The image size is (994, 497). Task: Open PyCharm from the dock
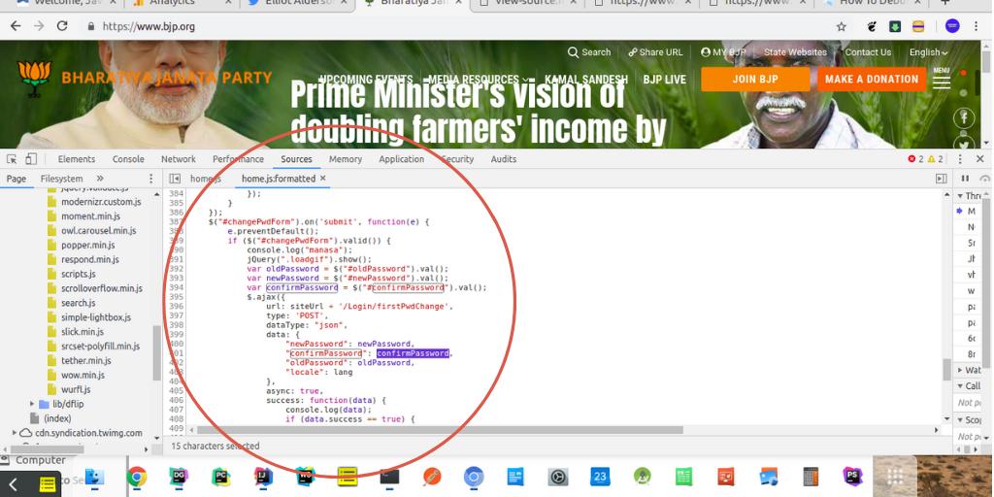[220, 476]
